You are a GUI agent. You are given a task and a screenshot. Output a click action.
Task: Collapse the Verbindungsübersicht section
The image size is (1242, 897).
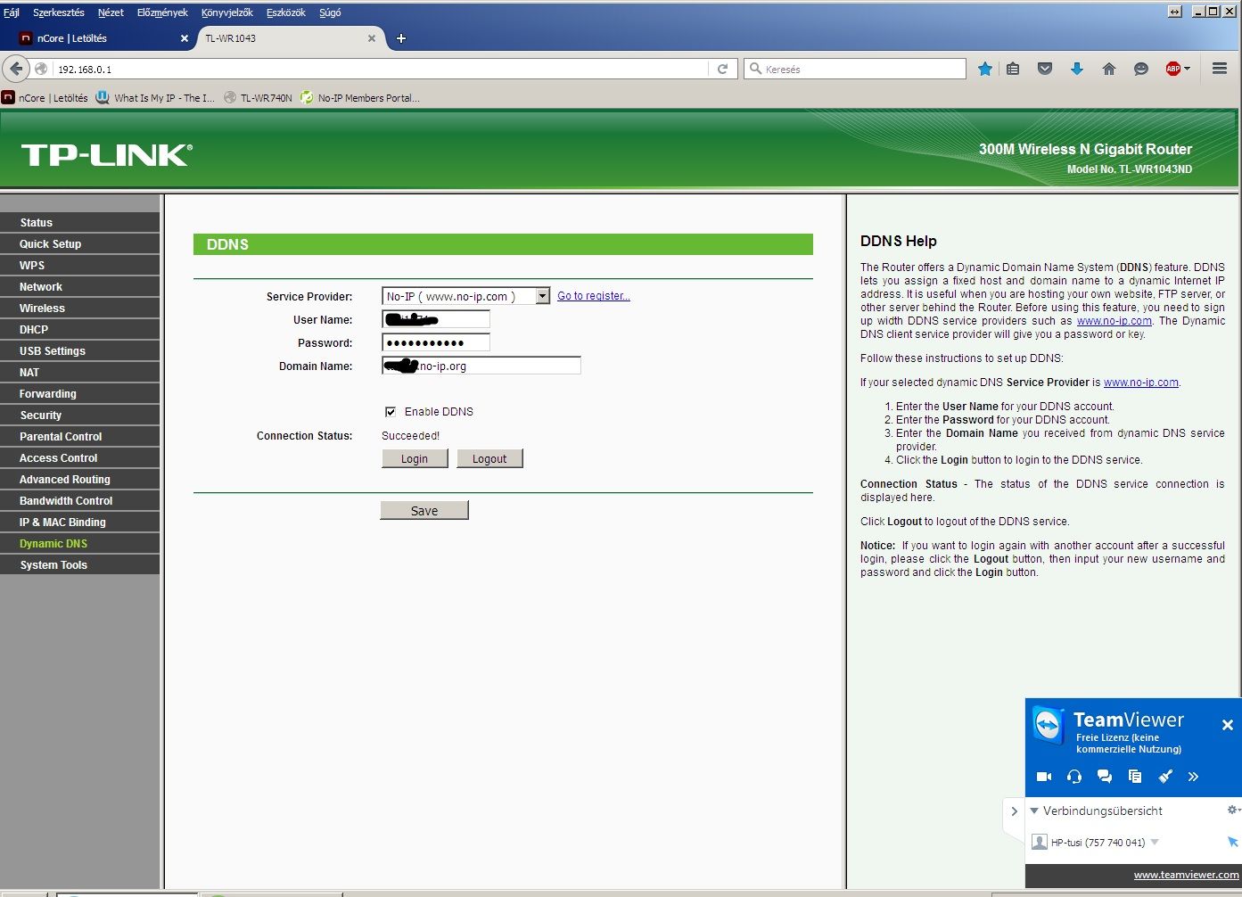pos(1034,811)
